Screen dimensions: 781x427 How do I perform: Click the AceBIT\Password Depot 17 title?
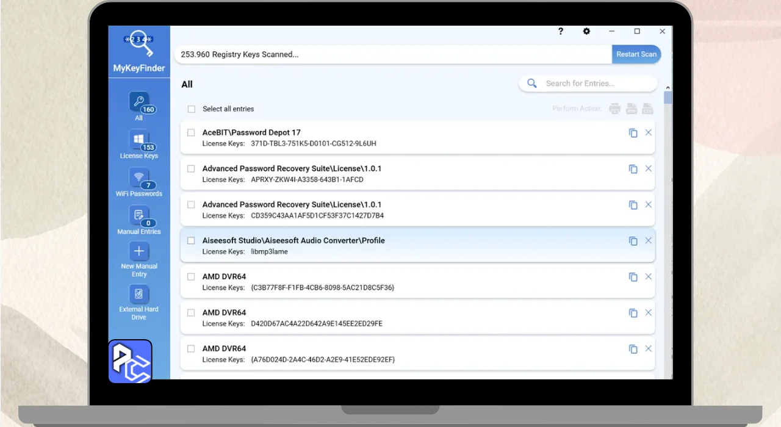(x=251, y=132)
